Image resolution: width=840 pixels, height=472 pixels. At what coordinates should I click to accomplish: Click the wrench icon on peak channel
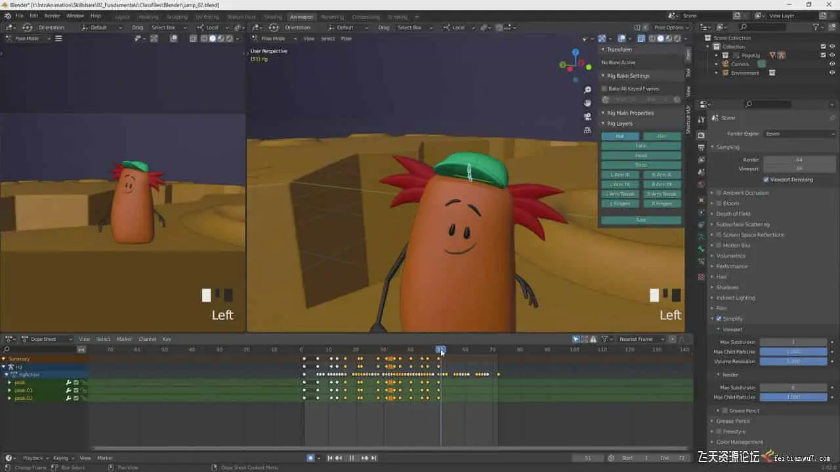pyautogui.click(x=68, y=382)
